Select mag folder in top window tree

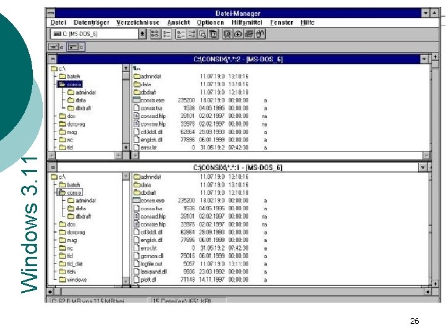click(x=68, y=132)
